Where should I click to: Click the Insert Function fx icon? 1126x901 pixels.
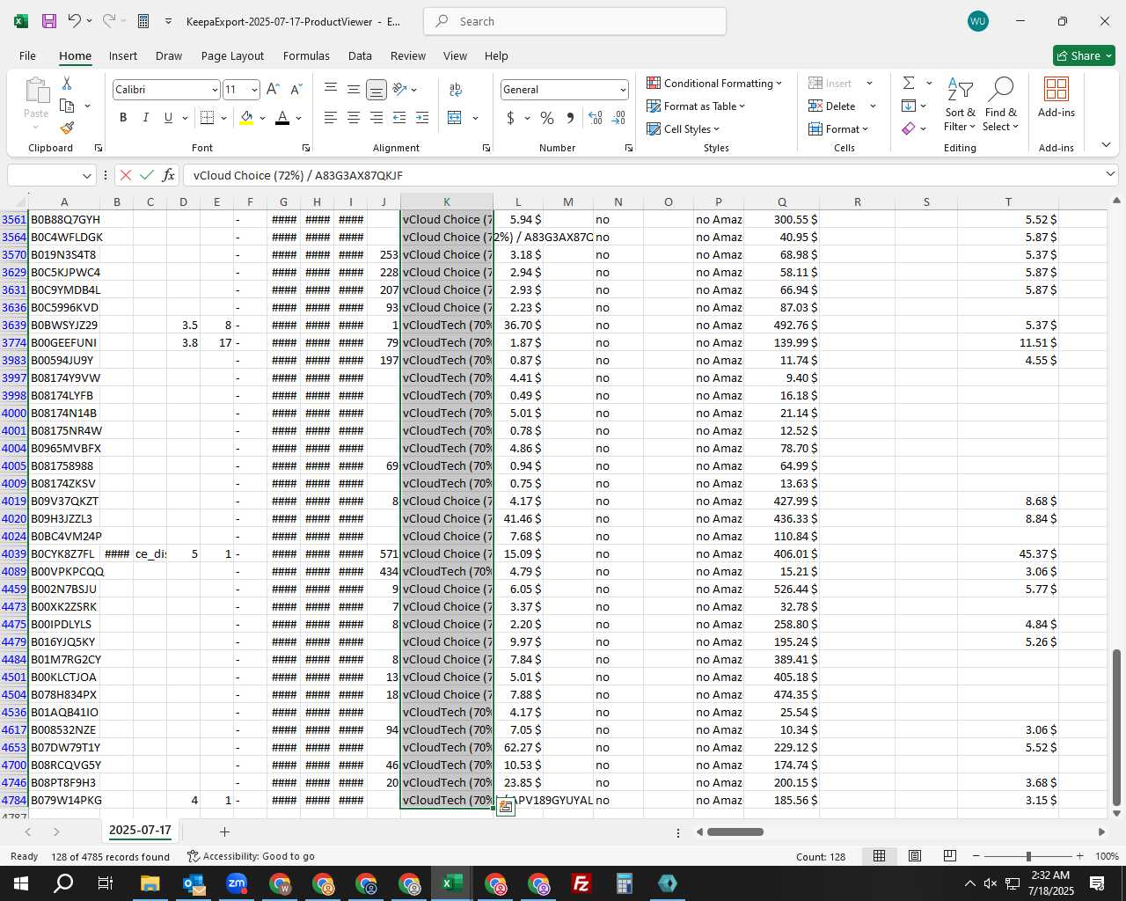click(x=169, y=175)
